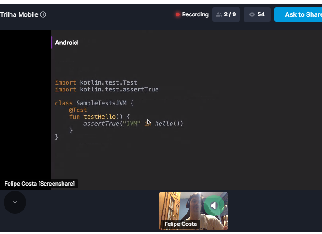This screenshot has height=234, width=322.
Task: Collapse the panel with the chevron-down button
Action: [15, 202]
